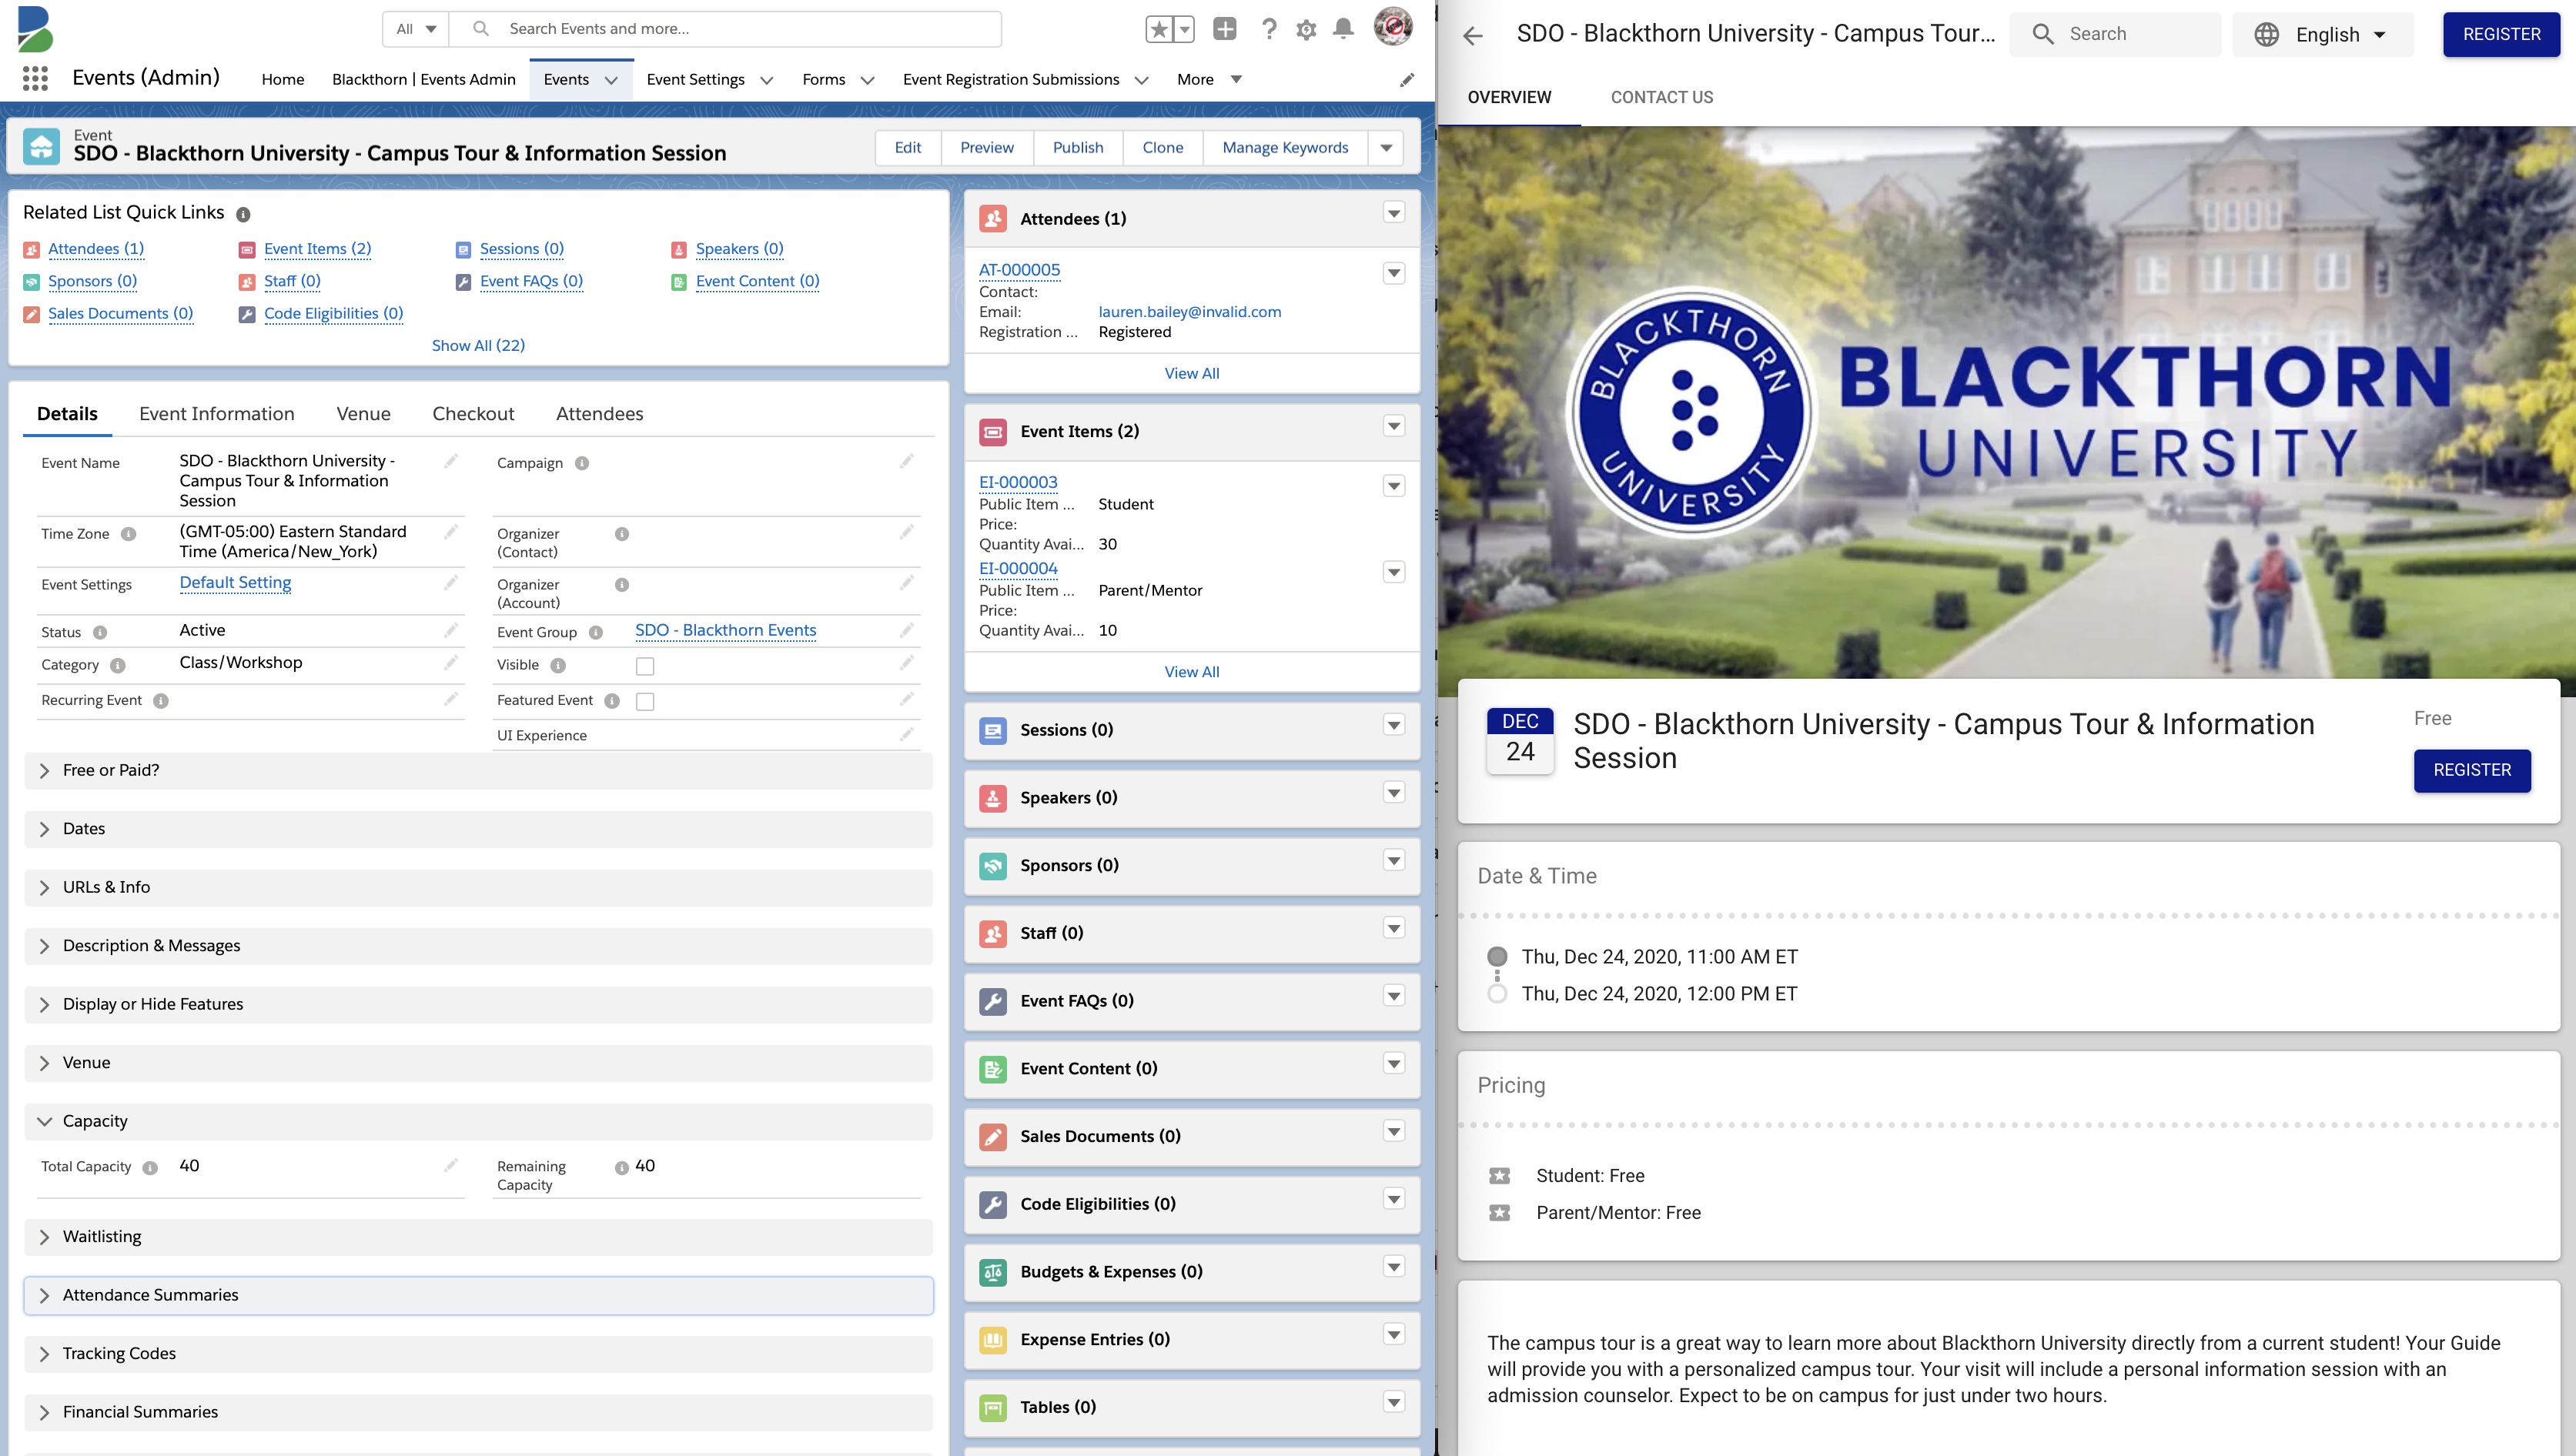Click the Sponsors related list icon
Viewport: 2576px width, 1456px height.
pyautogui.click(x=992, y=866)
